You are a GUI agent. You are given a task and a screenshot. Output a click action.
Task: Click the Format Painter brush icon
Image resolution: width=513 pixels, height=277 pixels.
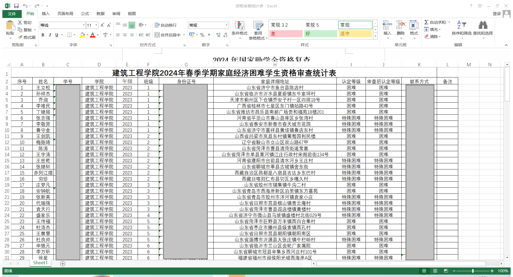20,37
